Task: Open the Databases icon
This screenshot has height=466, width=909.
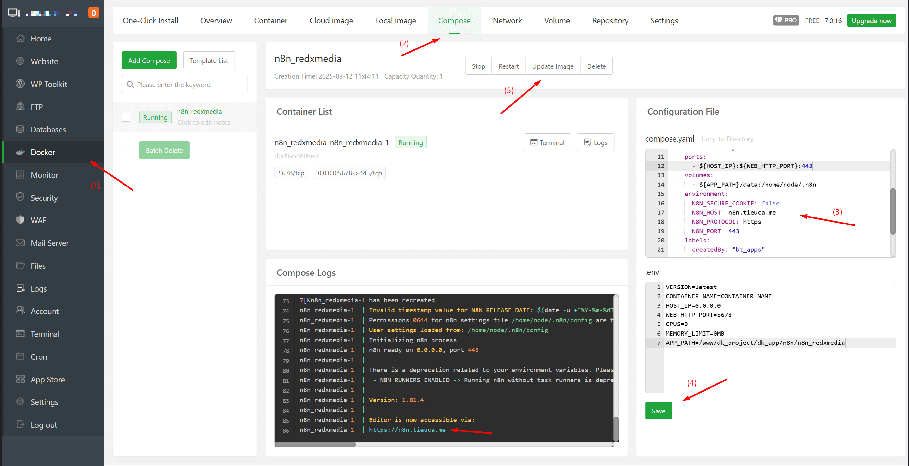Action: click(21, 129)
